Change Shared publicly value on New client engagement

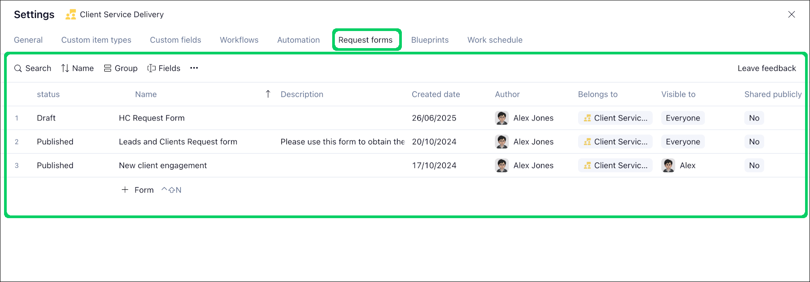[754, 165]
